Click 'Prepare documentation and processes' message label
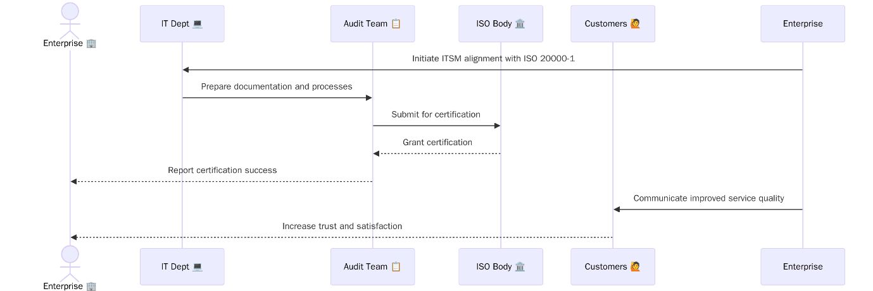 pos(277,86)
